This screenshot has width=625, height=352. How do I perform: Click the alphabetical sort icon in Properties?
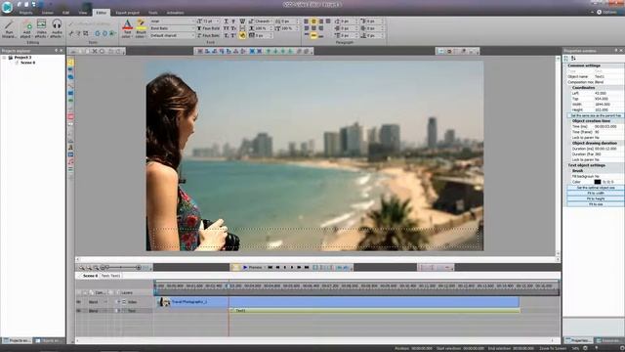(573, 59)
